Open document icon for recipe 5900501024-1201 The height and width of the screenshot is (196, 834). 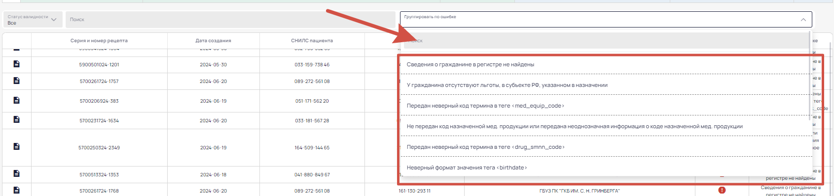(x=16, y=64)
